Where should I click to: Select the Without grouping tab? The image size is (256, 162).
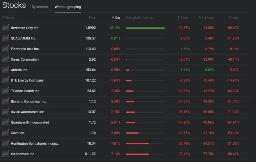point(68,7)
